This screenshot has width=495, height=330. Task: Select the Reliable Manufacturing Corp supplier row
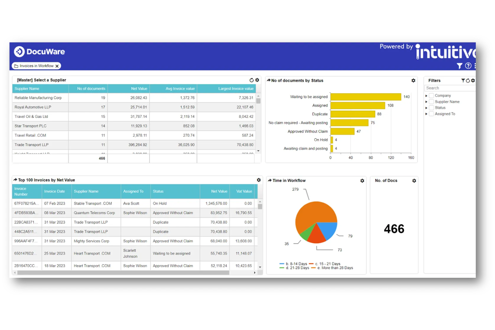pos(38,98)
